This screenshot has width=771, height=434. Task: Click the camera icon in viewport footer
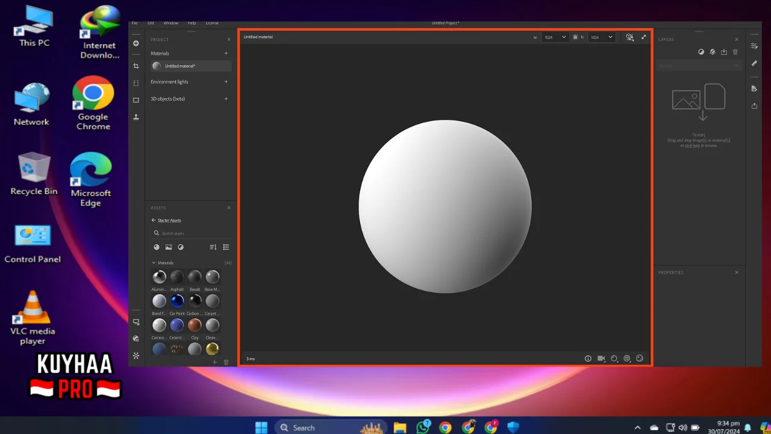coord(601,359)
